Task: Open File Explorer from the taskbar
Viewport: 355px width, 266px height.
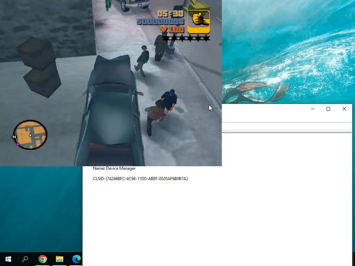Action: (x=60, y=259)
